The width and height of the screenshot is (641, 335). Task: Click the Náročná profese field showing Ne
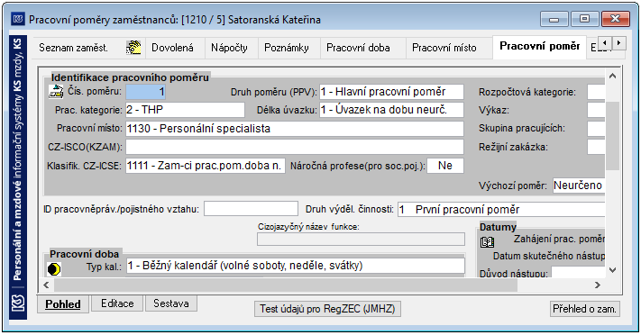tap(445, 166)
